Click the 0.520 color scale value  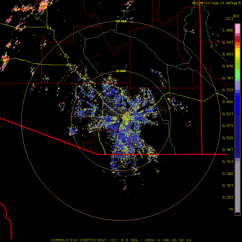coord(228,138)
